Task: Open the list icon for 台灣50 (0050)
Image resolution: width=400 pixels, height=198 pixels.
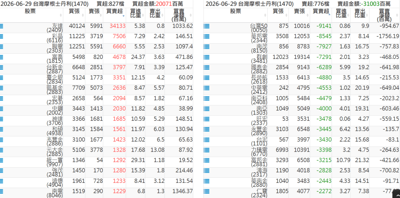Action: click(207, 26)
